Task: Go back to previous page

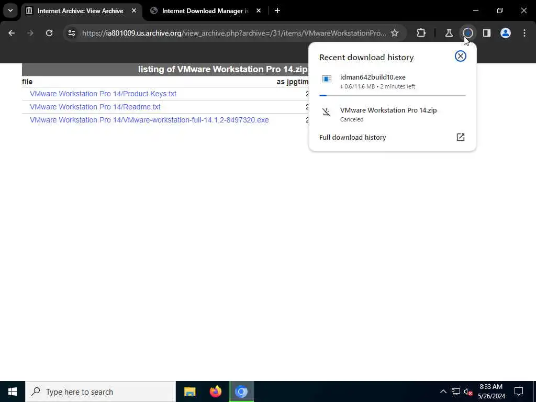Action: coord(12,33)
